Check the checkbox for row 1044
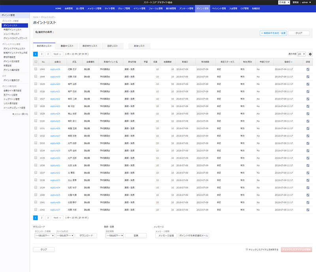 36,76
